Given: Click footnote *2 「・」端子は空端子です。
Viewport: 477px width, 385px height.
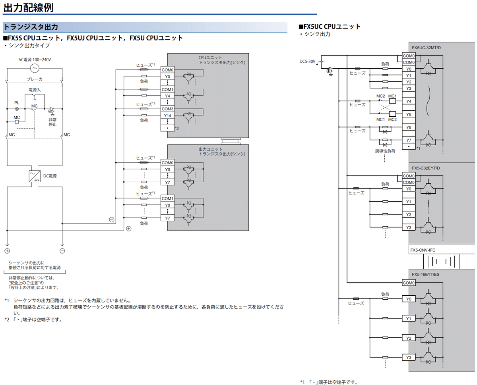Looking at the screenshot, I should point(34,320).
